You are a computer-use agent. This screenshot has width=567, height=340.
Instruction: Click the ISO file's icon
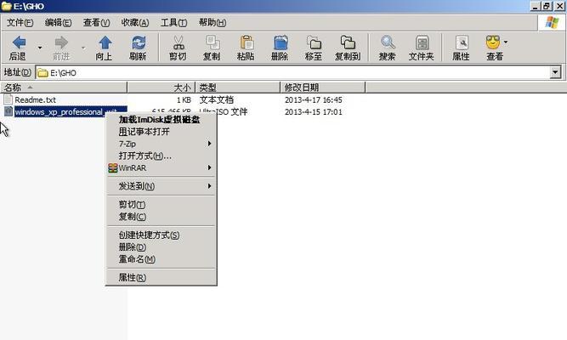tap(9, 111)
